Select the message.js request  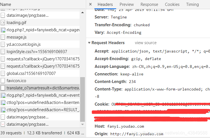[x=40, y=37]
